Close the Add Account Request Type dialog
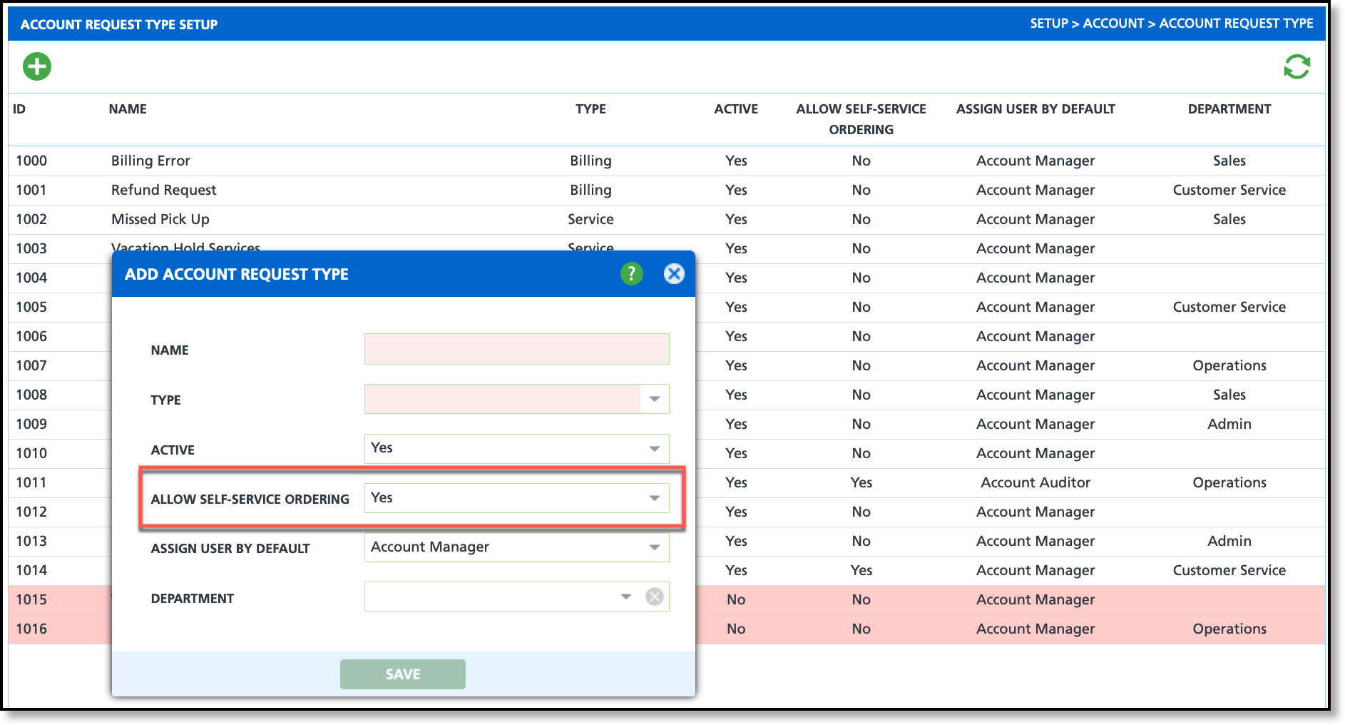 click(x=674, y=273)
